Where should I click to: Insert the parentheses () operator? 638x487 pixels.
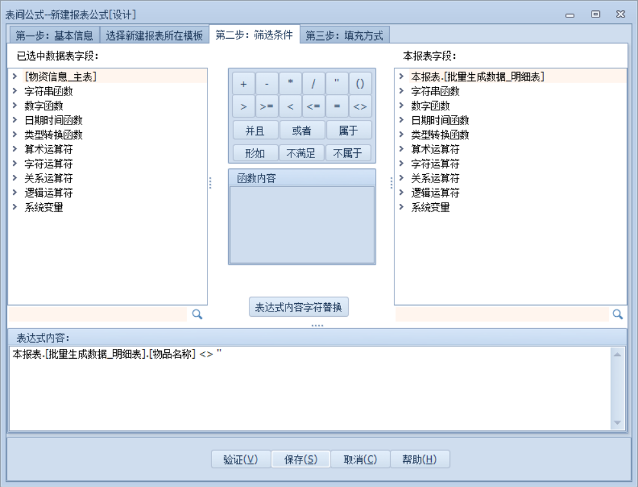point(360,84)
